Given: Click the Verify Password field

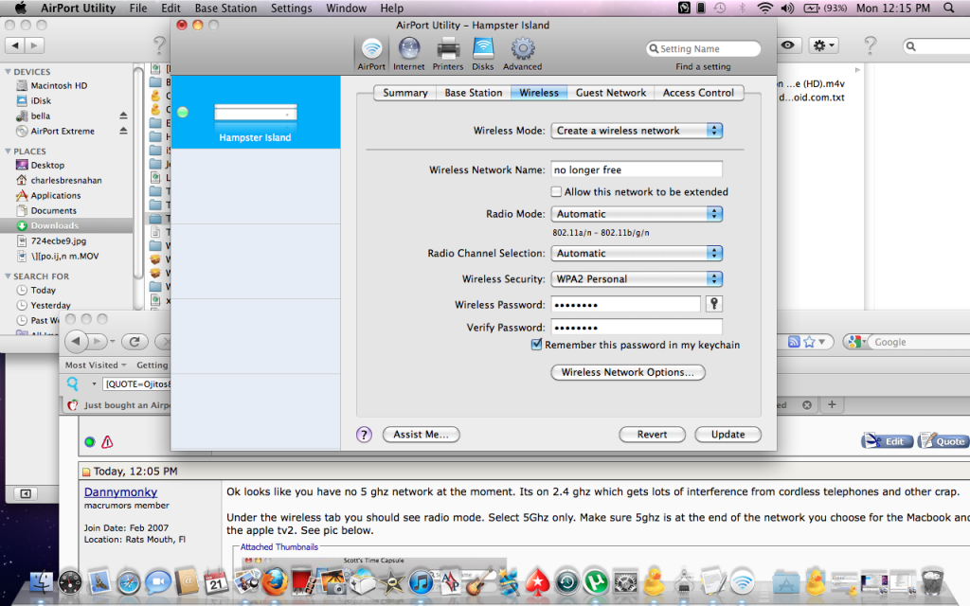Looking at the screenshot, I should 637,327.
